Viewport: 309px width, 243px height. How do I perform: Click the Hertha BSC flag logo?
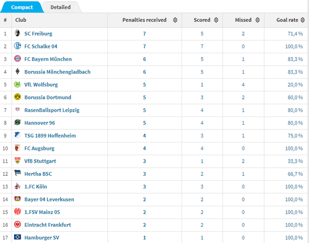click(x=17, y=173)
